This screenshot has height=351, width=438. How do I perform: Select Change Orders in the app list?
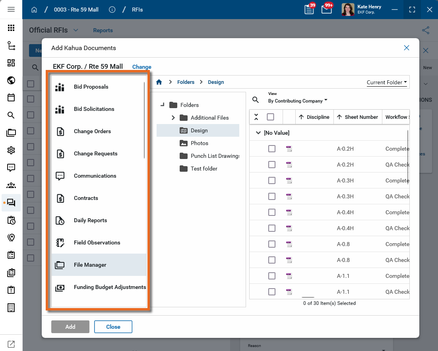tap(92, 131)
